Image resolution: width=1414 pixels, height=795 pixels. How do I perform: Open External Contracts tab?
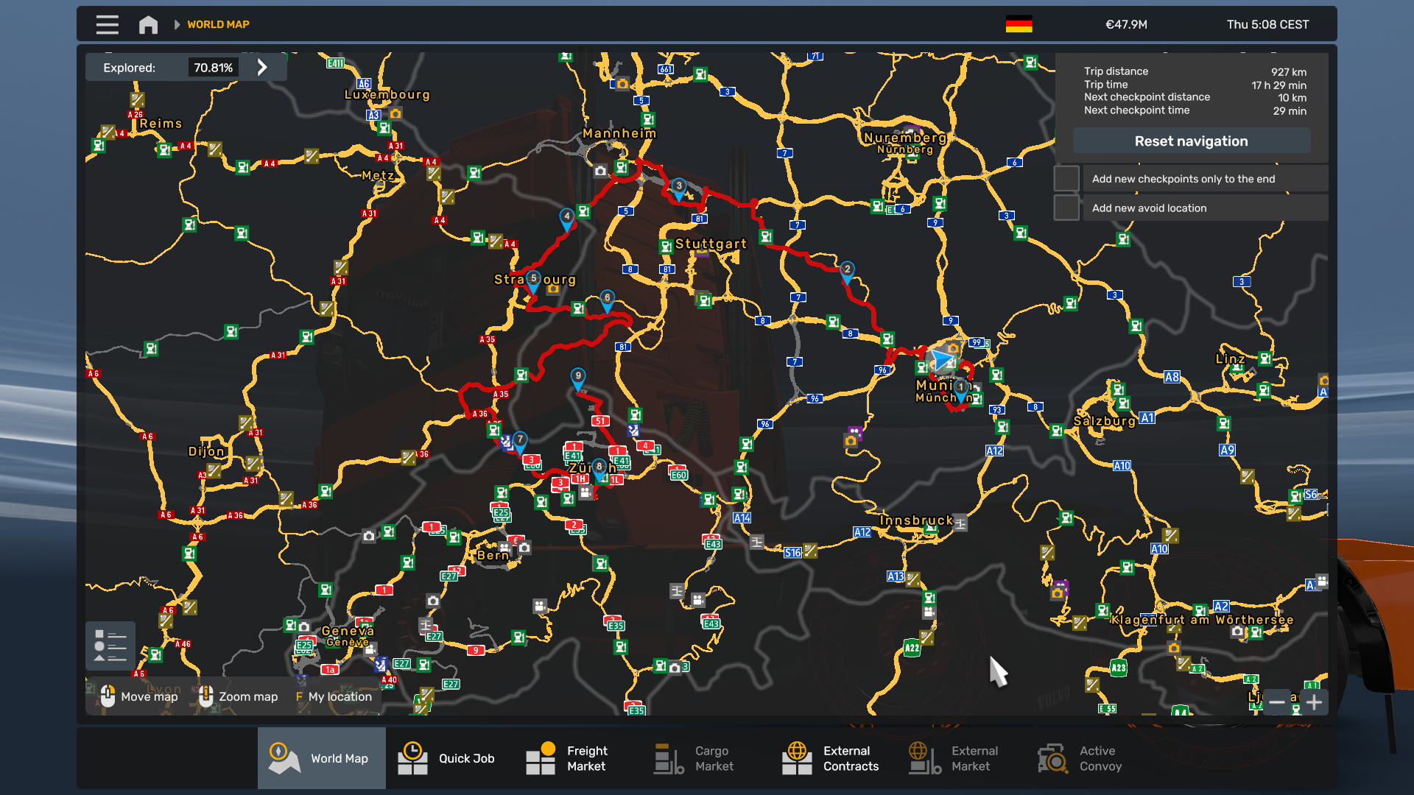[x=830, y=758]
